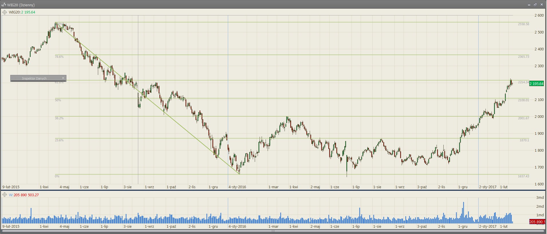Click the 2 400 price axis label
The image size is (547, 234).
click(x=539, y=49)
